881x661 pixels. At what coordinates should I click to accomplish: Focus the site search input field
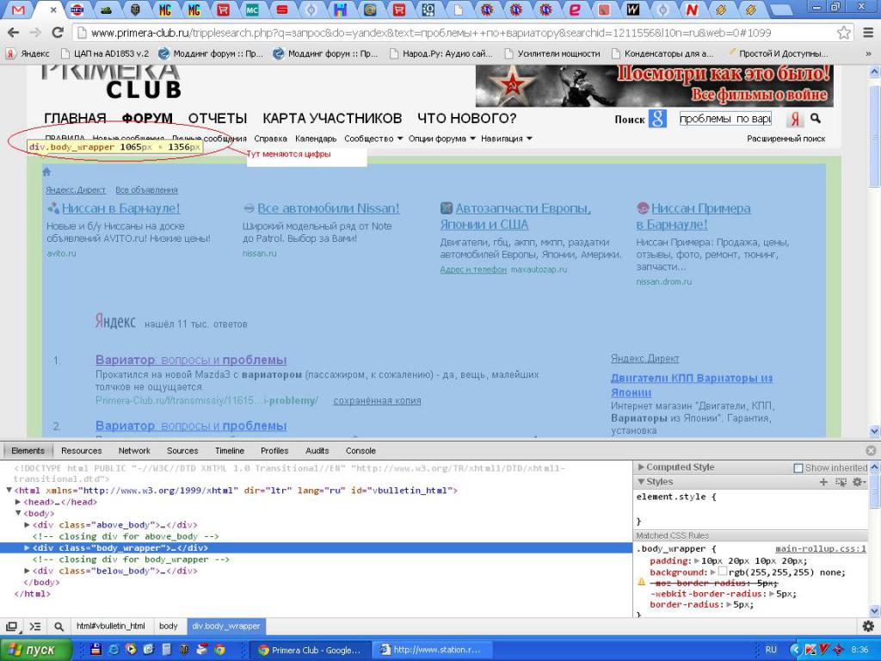pos(725,119)
